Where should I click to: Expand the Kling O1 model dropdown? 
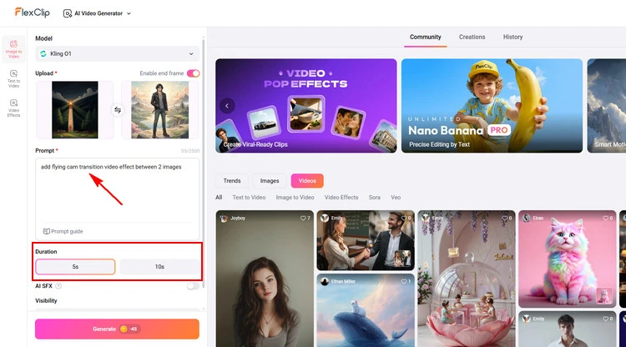coord(118,53)
